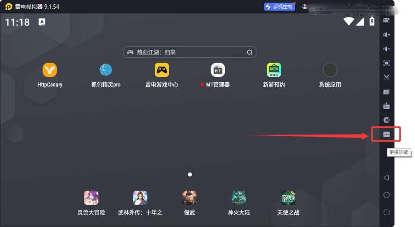
Task: Launch the HttpCanary app
Action: pyautogui.click(x=50, y=70)
